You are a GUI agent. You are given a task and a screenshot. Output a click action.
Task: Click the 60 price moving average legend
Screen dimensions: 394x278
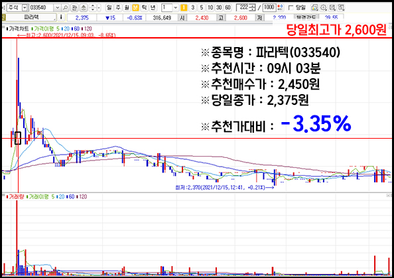[x=76, y=29]
